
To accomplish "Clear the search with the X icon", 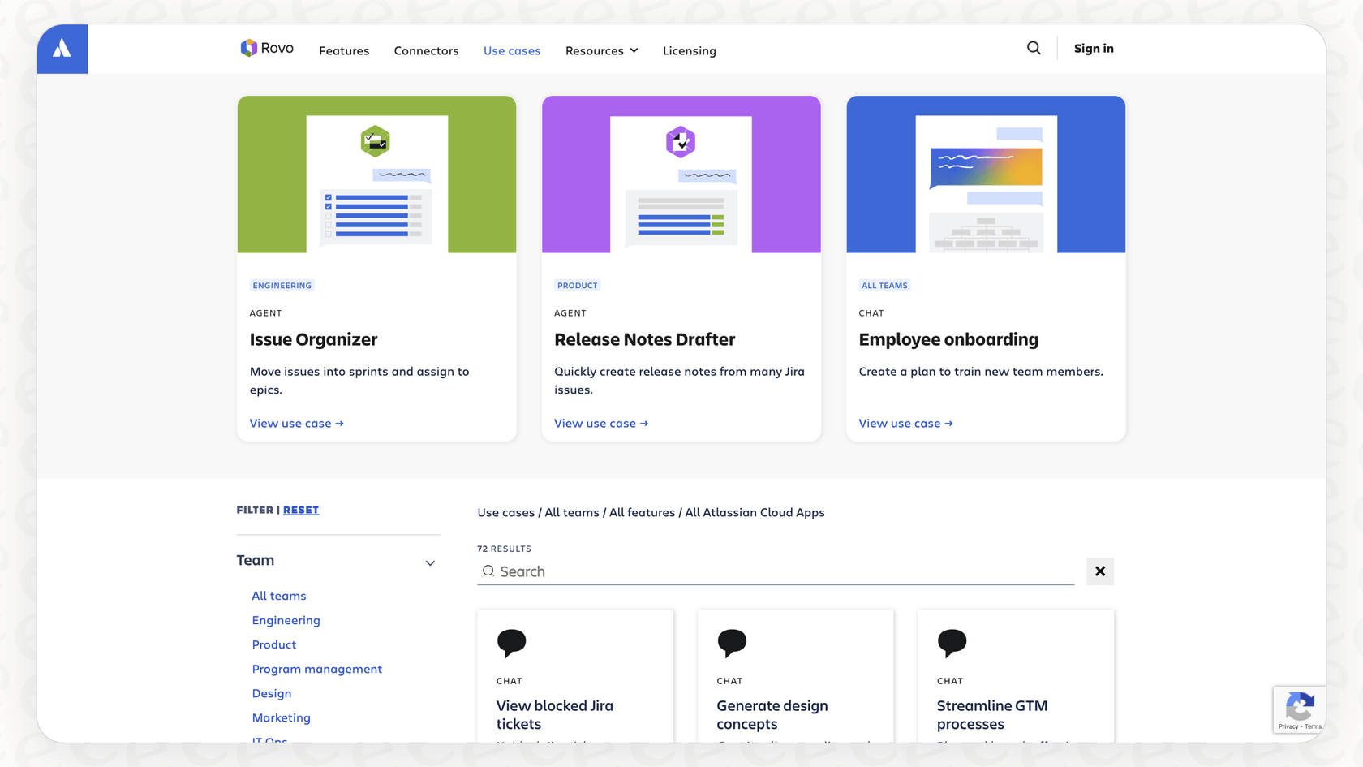I will coord(1100,571).
